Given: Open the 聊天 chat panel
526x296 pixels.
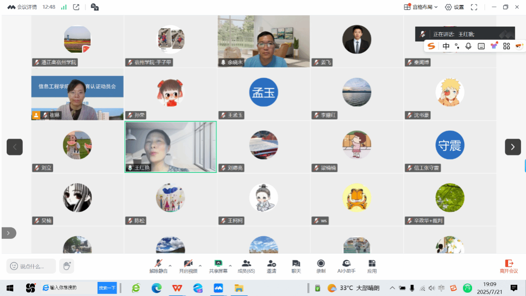Looking at the screenshot, I should pyautogui.click(x=296, y=266).
